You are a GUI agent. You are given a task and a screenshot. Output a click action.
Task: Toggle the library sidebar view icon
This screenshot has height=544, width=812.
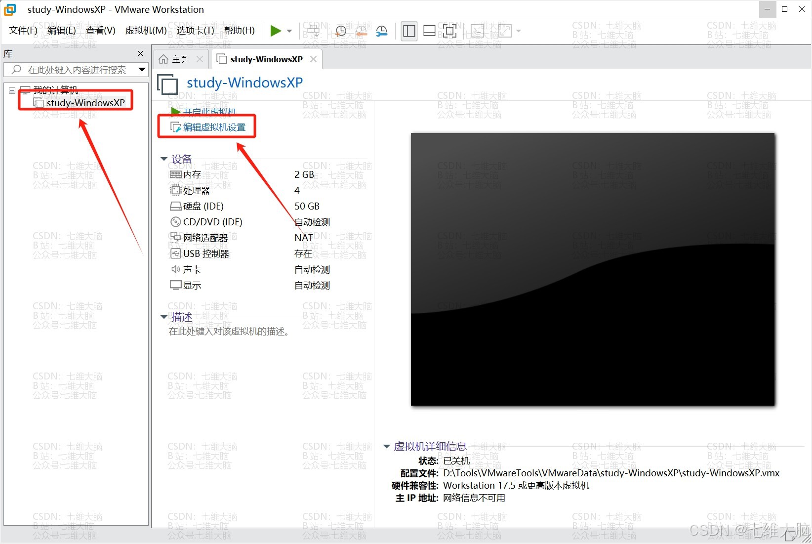click(409, 31)
